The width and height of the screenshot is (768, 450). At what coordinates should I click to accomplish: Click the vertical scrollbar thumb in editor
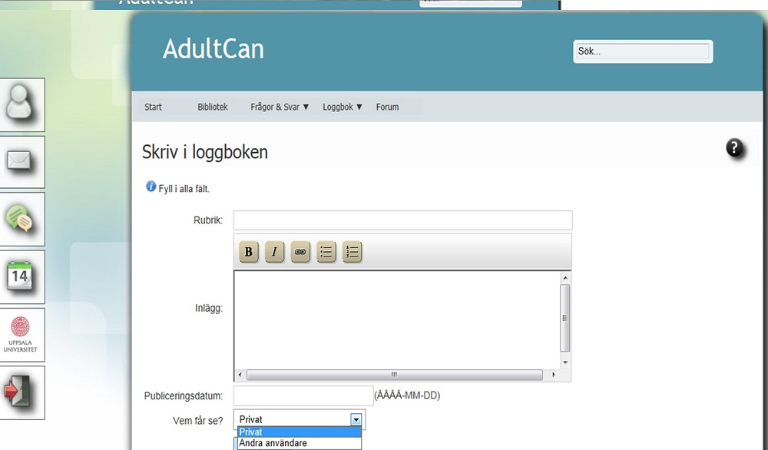click(x=565, y=318)
